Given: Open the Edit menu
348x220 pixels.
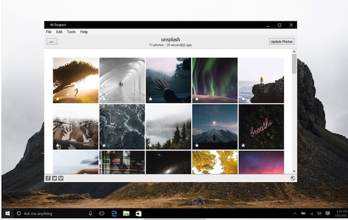Looking at the screenshot, I should click(x=59, y=32).
